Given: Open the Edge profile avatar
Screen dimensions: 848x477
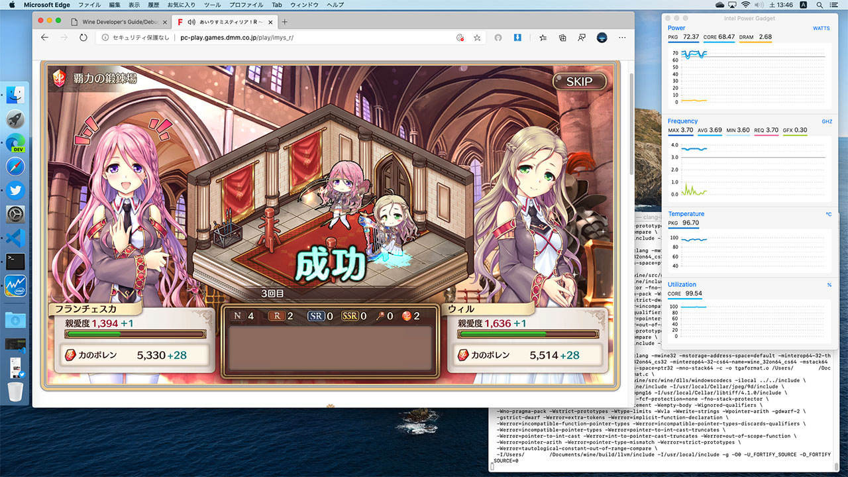Looking at the screenshot, I should [602, 38].
